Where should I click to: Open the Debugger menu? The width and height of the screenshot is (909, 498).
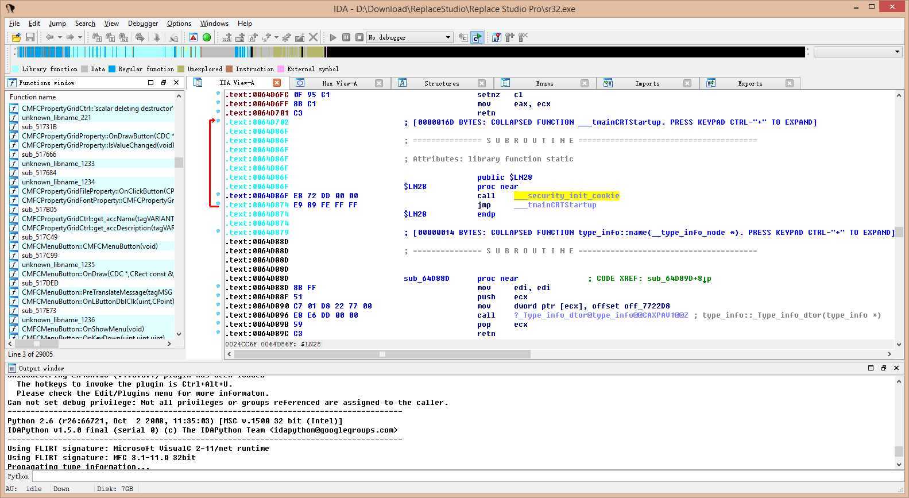tap(143, 24)
